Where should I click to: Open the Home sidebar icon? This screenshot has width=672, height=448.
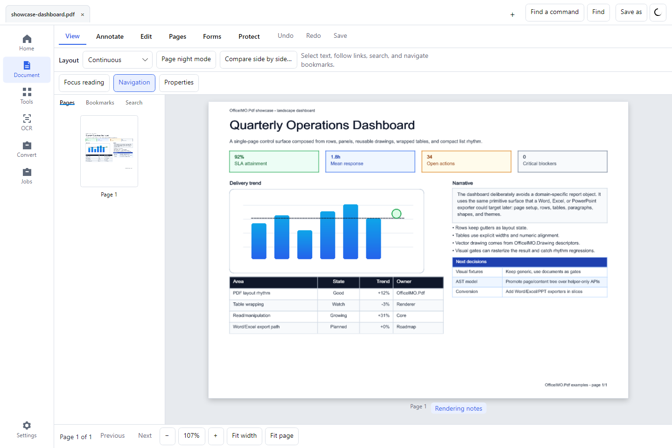tap(27, 39)
